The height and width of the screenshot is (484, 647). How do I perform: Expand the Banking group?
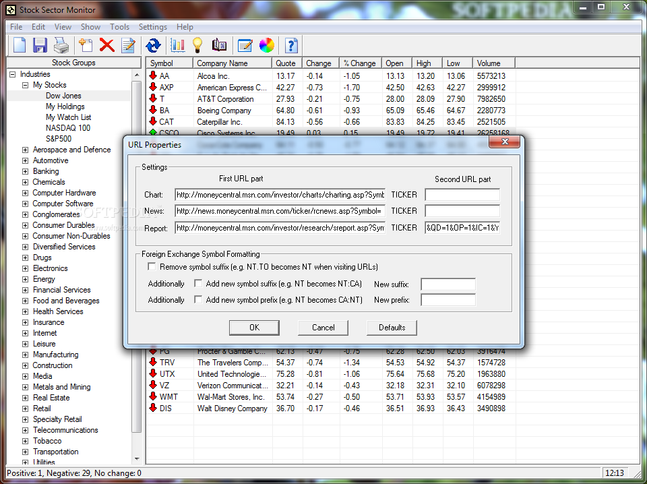coord(25,171)
